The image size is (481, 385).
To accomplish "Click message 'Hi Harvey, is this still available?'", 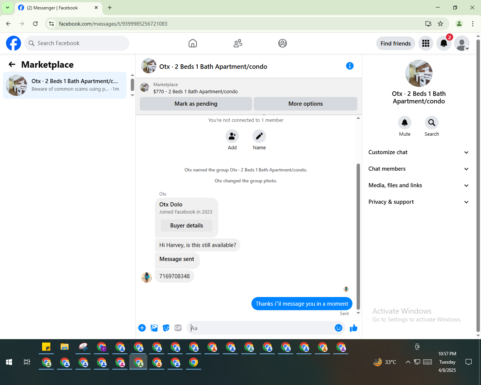I will 198,245.
